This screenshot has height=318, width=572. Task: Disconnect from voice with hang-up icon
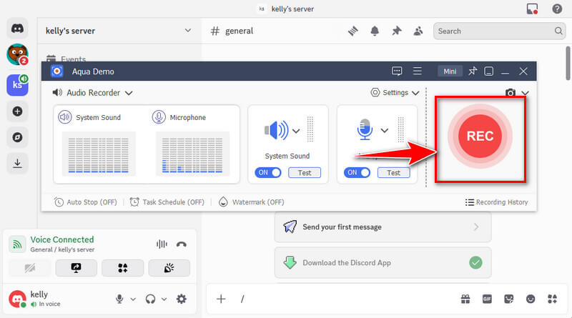[x=182, y=244]
